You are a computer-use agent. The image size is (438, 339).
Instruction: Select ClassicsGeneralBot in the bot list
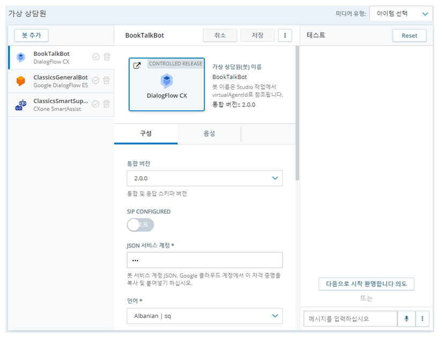(61, 81)
